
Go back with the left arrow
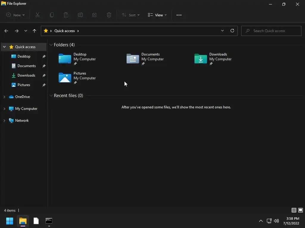[6, 31]
